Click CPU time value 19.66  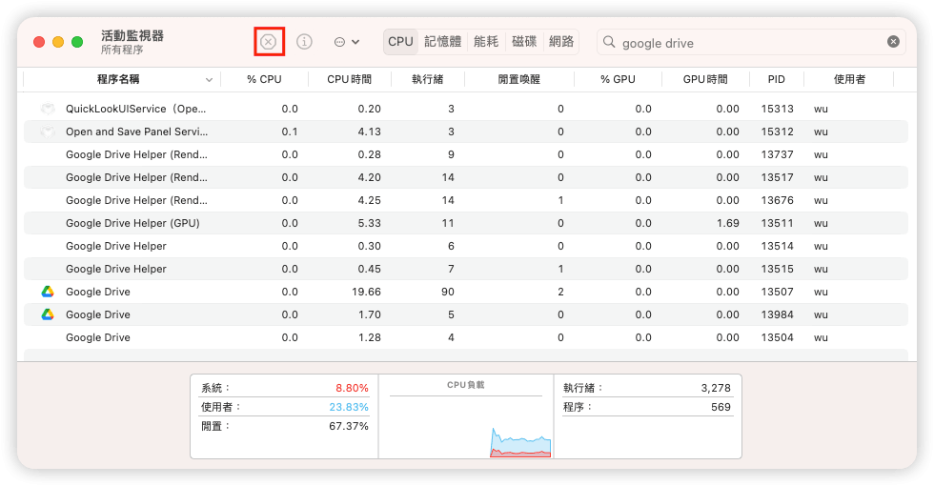pos(366,292)
